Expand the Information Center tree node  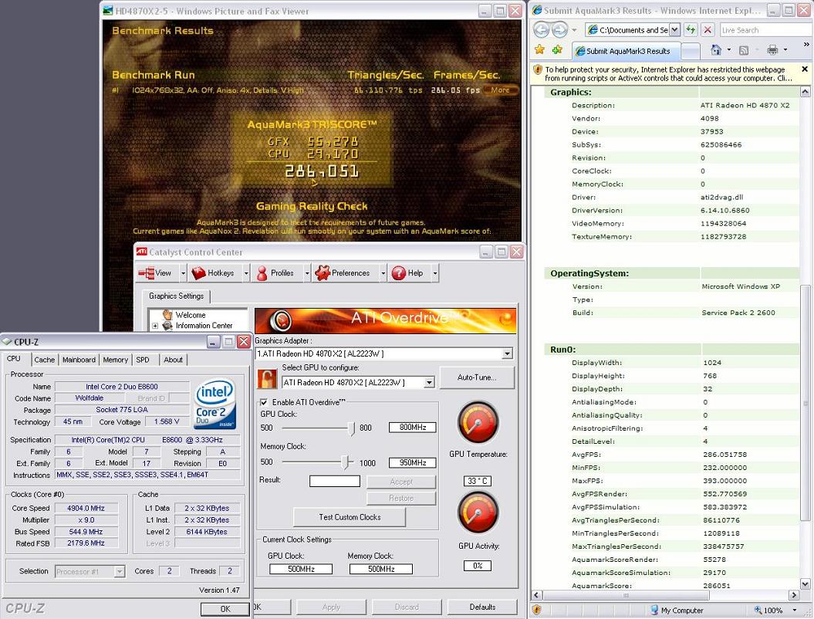coord(155,326)
